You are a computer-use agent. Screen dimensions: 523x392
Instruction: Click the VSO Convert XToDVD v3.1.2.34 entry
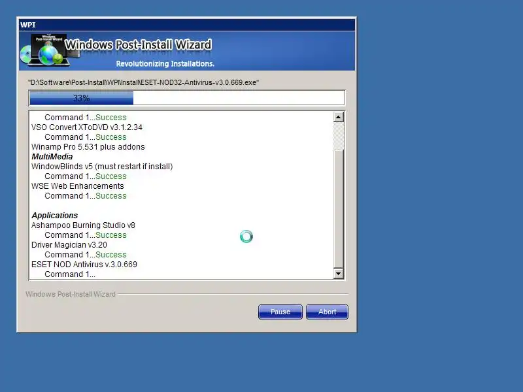click(x=87, y=127)
